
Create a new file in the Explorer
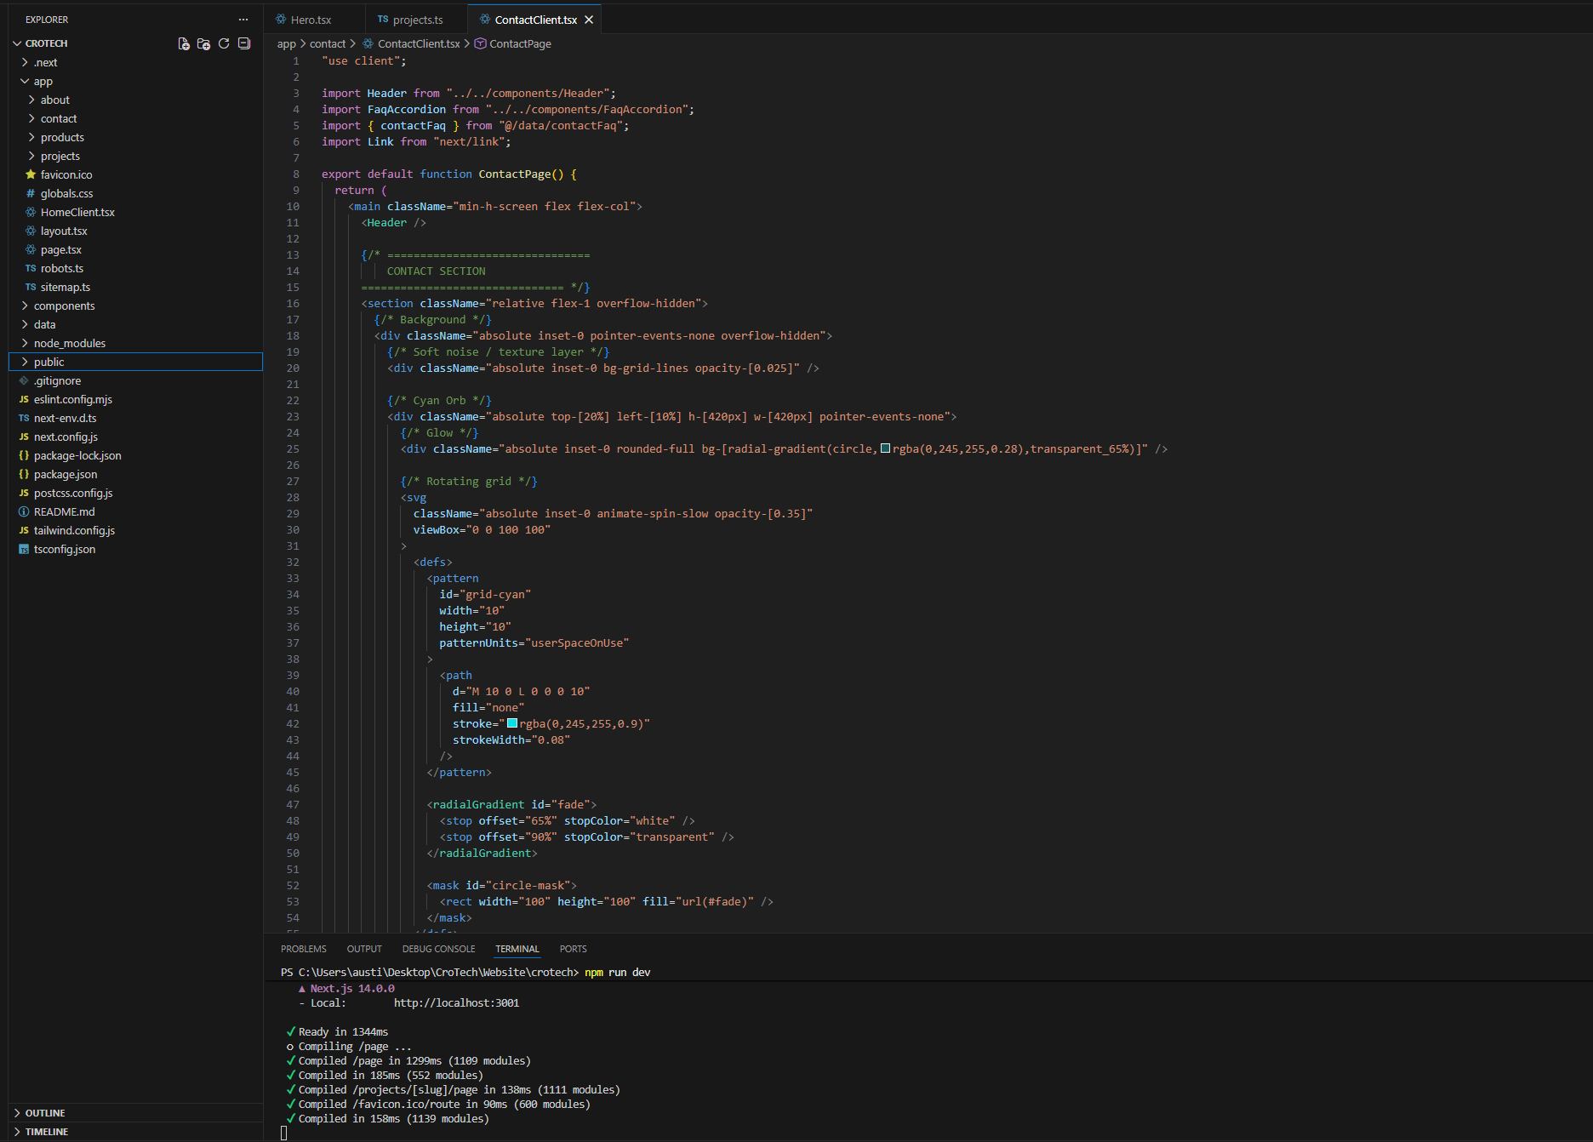[x=184, y=43]
